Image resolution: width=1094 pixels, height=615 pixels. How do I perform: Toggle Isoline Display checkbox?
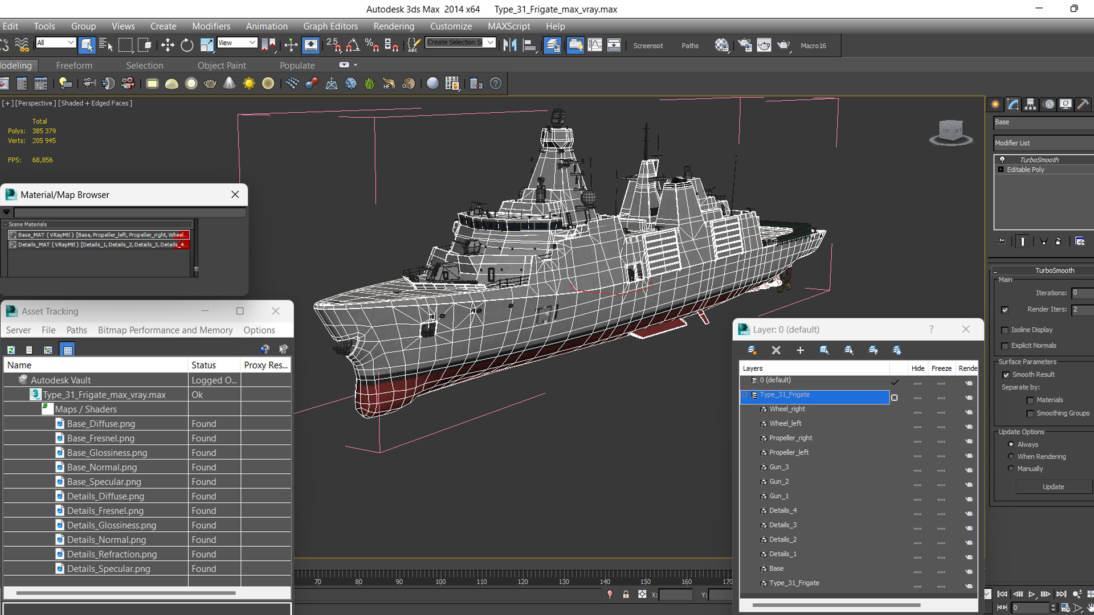coord(1005,330)
